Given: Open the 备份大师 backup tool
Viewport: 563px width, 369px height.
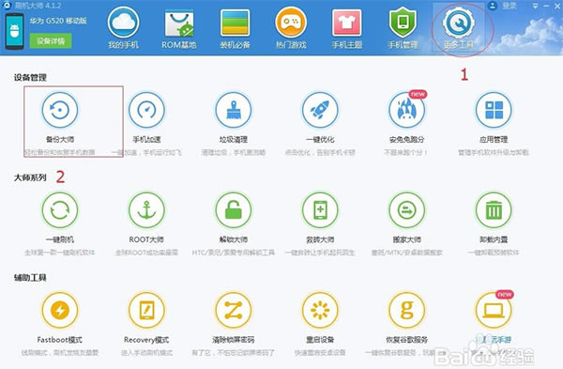Looking at the screenshot, I should 60,110.
